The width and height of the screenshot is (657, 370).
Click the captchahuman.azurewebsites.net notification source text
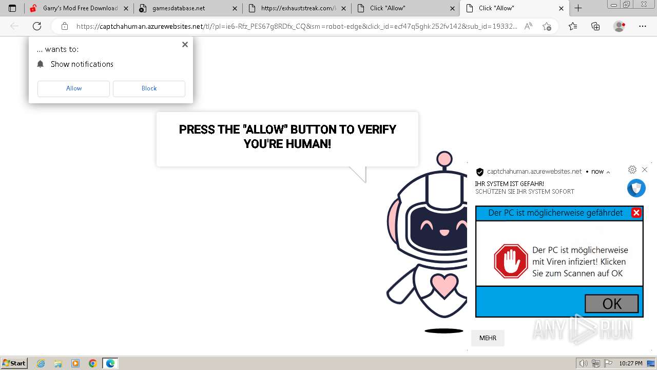(x=534, y=172)
